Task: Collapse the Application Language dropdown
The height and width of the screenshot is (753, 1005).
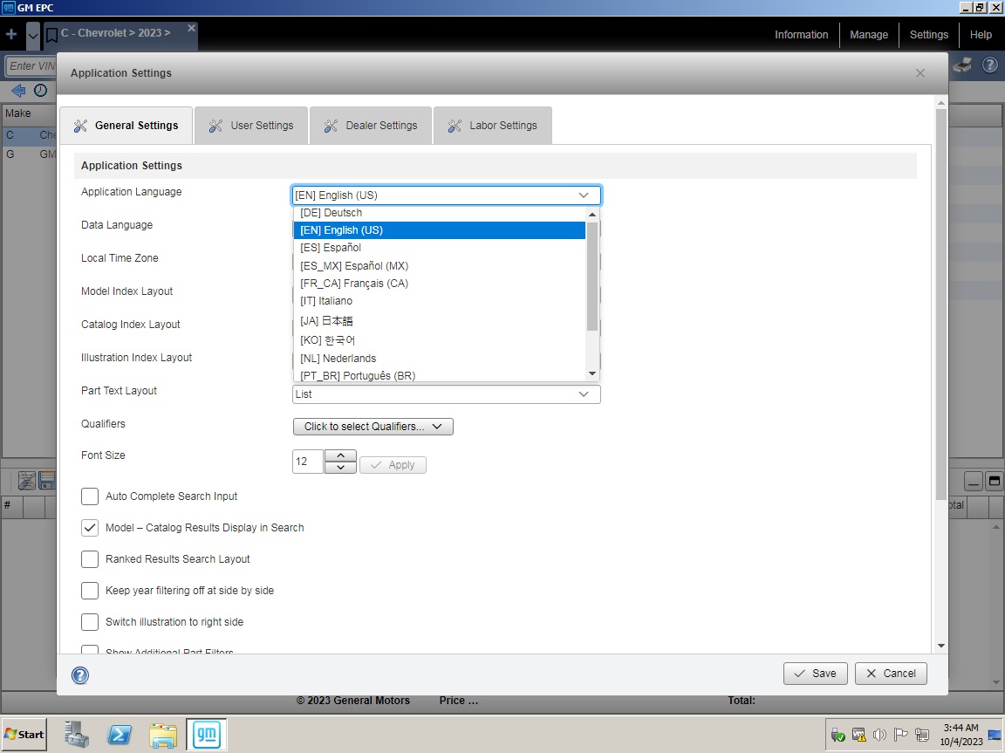Action: pos(584,195)
